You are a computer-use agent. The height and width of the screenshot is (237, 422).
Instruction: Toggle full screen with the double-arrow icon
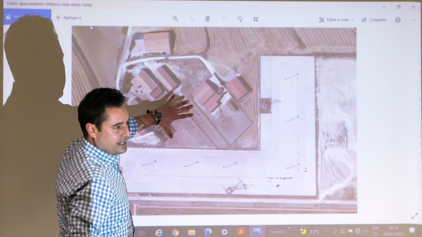click(415, 216)
